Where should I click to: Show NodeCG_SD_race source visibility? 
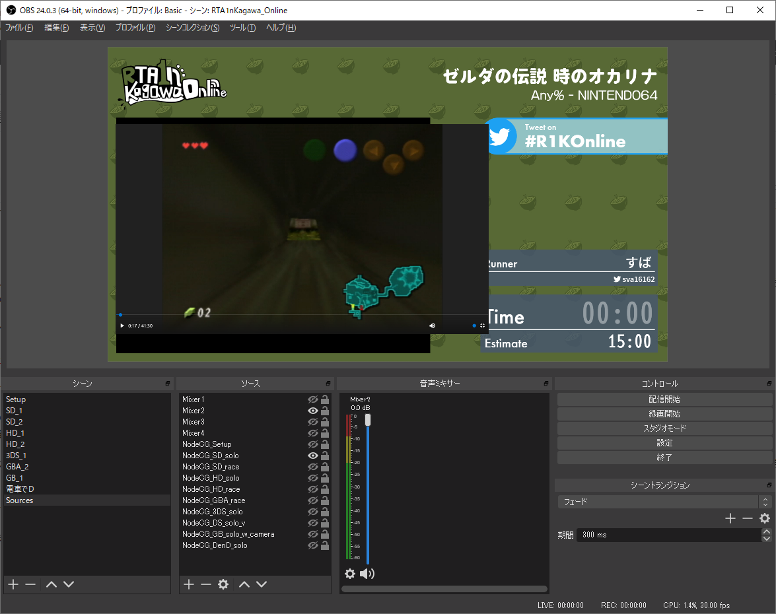313,467
